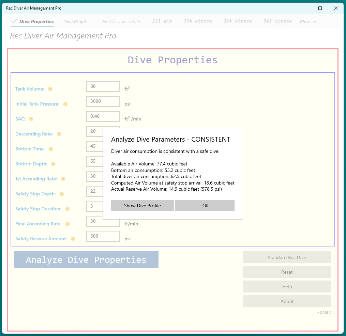Dismiss dialog with OK button
Viewport: 346px width, 336px height.
(x=205, y=206)
